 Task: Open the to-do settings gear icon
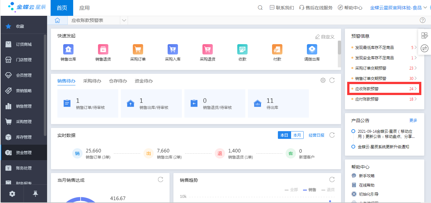tap(323, 80)
